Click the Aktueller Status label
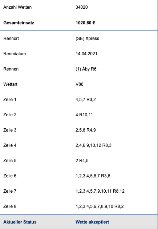This screenshot has width=158, height=229. click(x=20, y=222)
